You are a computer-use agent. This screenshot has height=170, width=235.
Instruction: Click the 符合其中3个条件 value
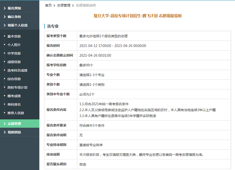pos(92,125)
